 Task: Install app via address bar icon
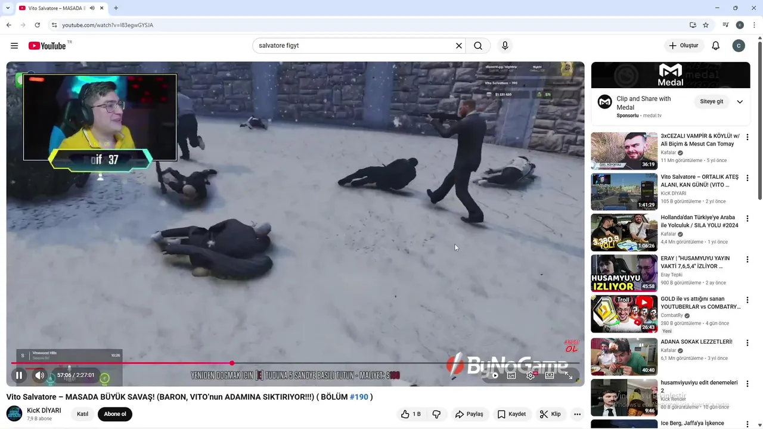coord(693,25)
